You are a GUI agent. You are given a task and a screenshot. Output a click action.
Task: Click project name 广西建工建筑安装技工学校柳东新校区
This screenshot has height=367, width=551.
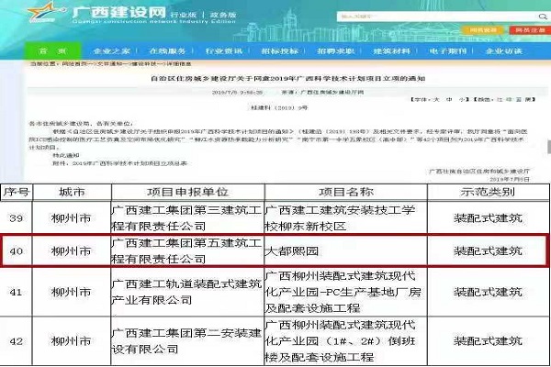coord(340,217)
